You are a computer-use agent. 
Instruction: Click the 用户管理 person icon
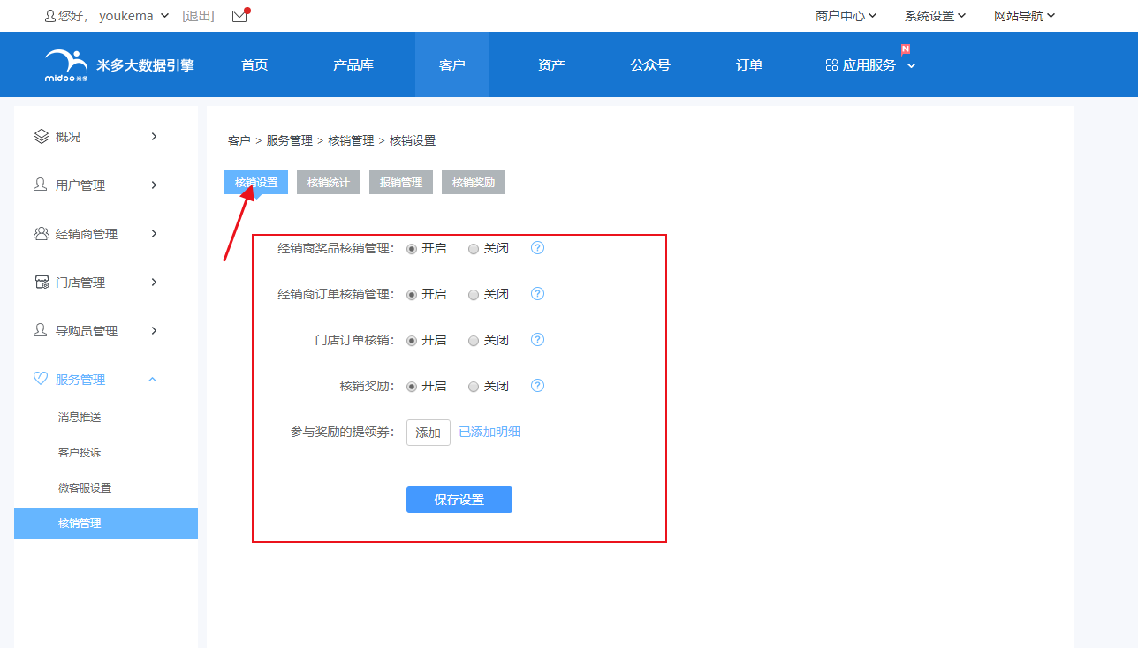click(x=41, y=185)
